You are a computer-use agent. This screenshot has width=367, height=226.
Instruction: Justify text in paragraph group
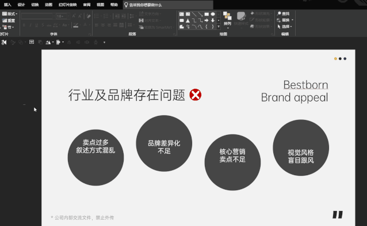click(x=116, y=25)
